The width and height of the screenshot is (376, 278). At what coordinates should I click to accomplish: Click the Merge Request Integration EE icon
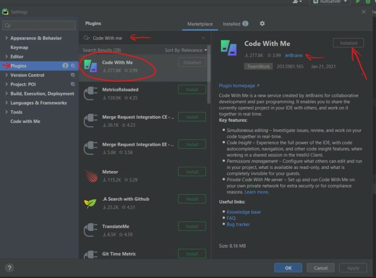click(91, 148)
